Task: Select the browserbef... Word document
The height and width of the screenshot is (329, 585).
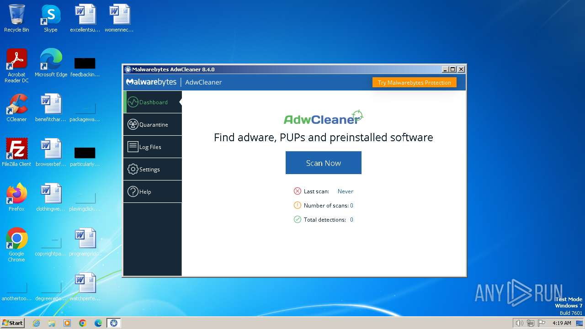Action: [51, 153]
